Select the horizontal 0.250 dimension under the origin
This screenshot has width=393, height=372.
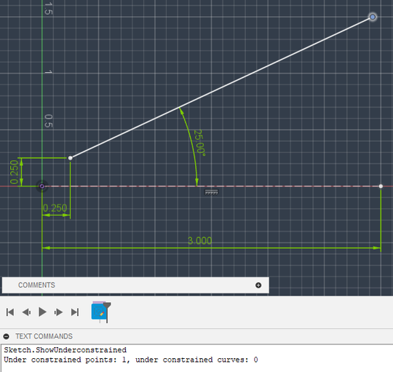coord(55,208)
